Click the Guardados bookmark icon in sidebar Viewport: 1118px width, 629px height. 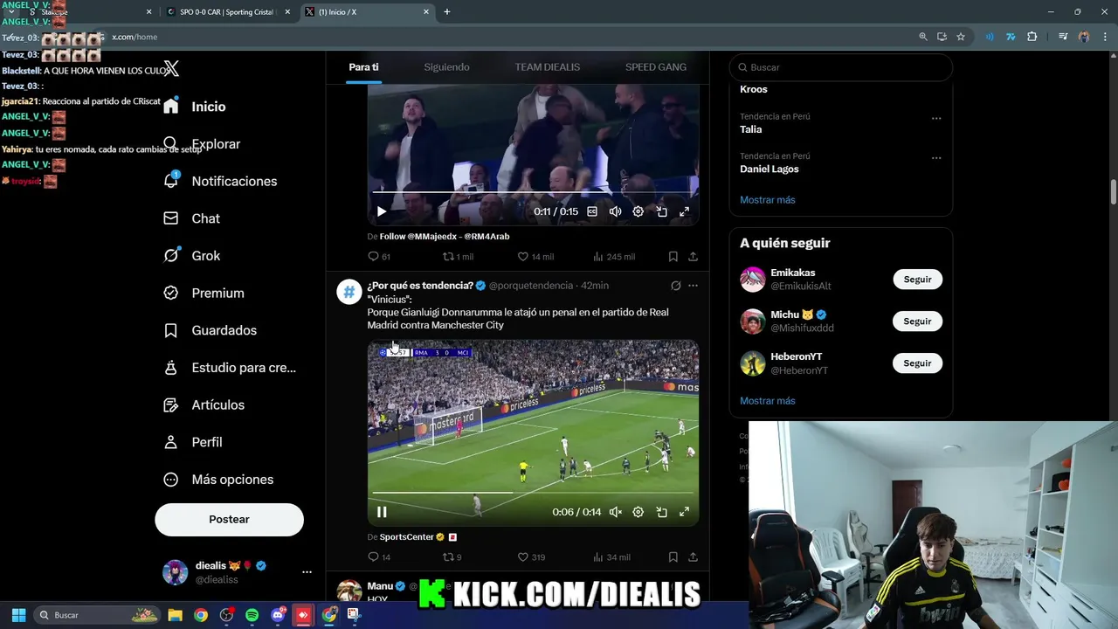tap(171, 330)
